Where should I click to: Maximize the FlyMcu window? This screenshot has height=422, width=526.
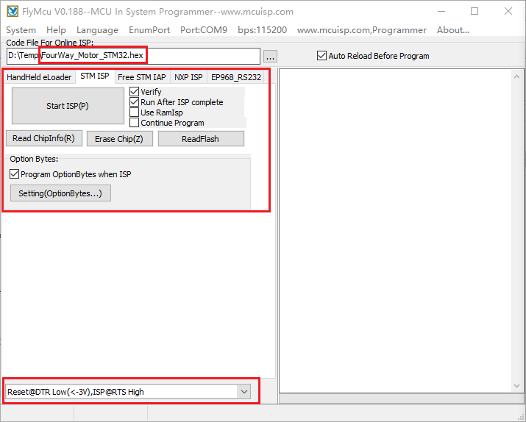point(475,12)
